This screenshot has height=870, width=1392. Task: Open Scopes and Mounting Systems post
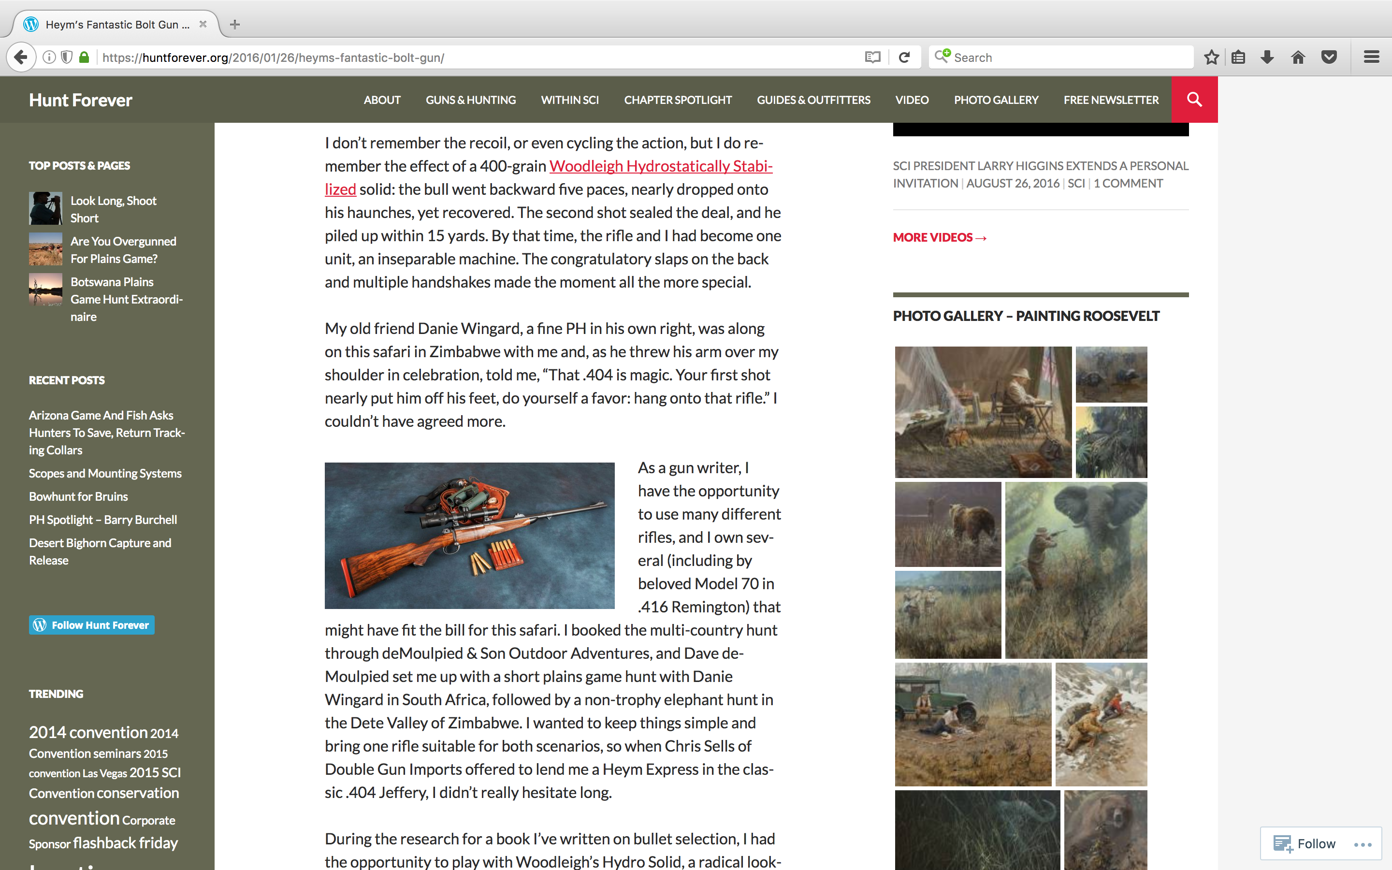coord(105,473)
